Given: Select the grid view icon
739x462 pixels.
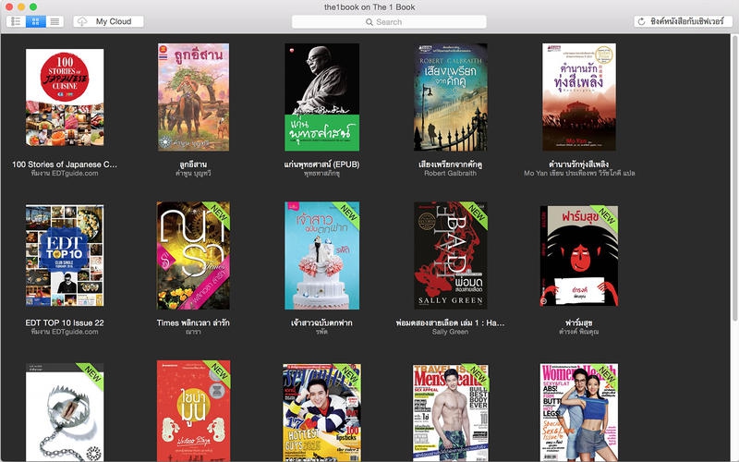Looking at the screenshot, I should click(35, 21).
